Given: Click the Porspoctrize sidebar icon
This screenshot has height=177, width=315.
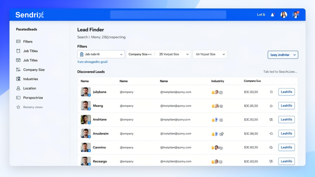Looking at the screenshot, I should (x=18, y=98).
